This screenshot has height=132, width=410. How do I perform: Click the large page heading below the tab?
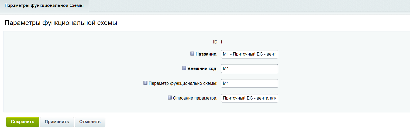(x=61, y=23)
